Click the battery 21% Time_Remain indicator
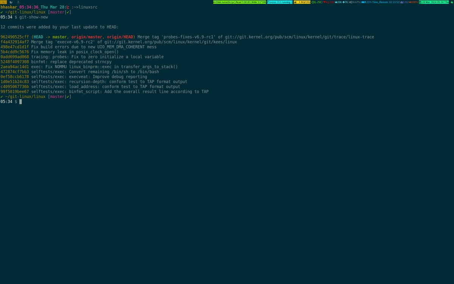The height and width of the screenshot is (284, 454). (x=380, y=2)
